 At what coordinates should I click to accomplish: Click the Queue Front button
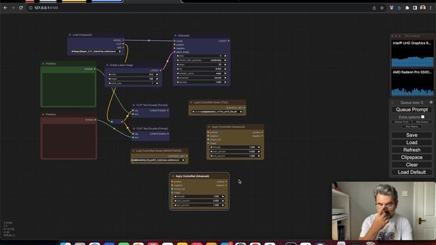click(401, 122)
